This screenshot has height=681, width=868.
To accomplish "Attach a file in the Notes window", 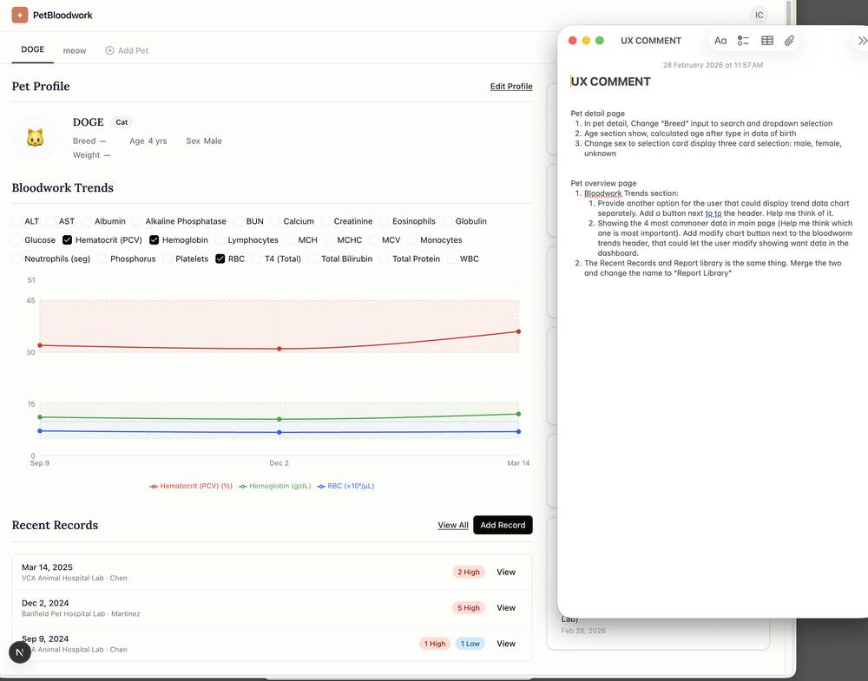I will [x=789, y=41].
